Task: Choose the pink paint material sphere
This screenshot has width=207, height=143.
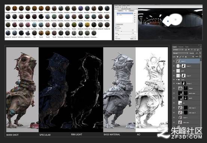Action: pos(28,25)
